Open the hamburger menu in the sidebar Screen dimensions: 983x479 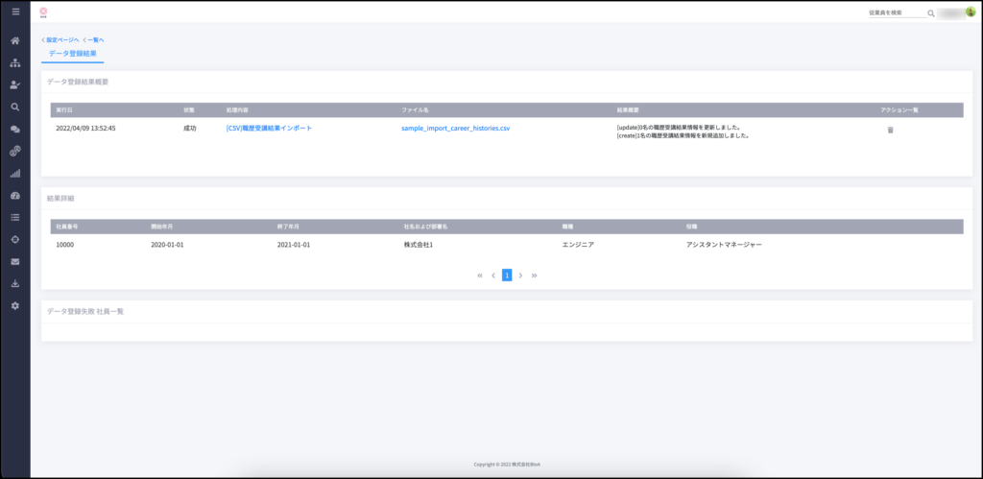pos(15,12)
